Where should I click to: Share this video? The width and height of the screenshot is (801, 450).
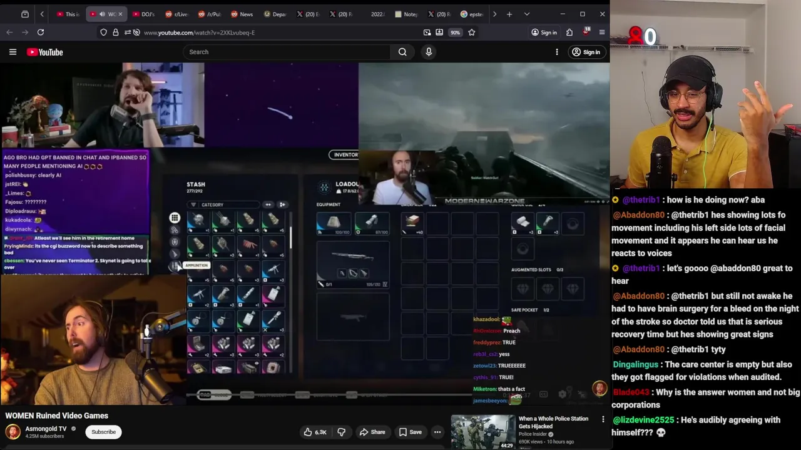tap(372, 432)
